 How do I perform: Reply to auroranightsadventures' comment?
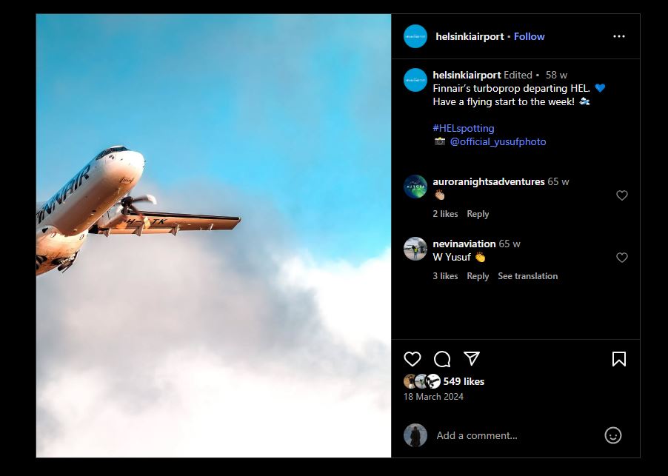[478, 214]
